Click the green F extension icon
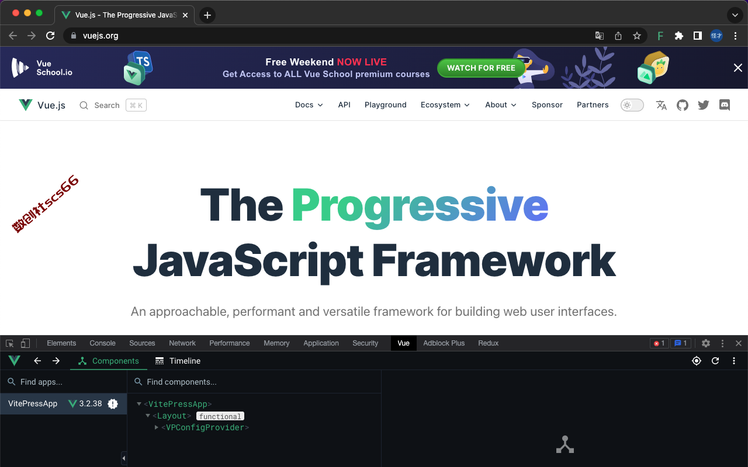The width and height of the screenshot is (748, 467). [x=660, y=36]
